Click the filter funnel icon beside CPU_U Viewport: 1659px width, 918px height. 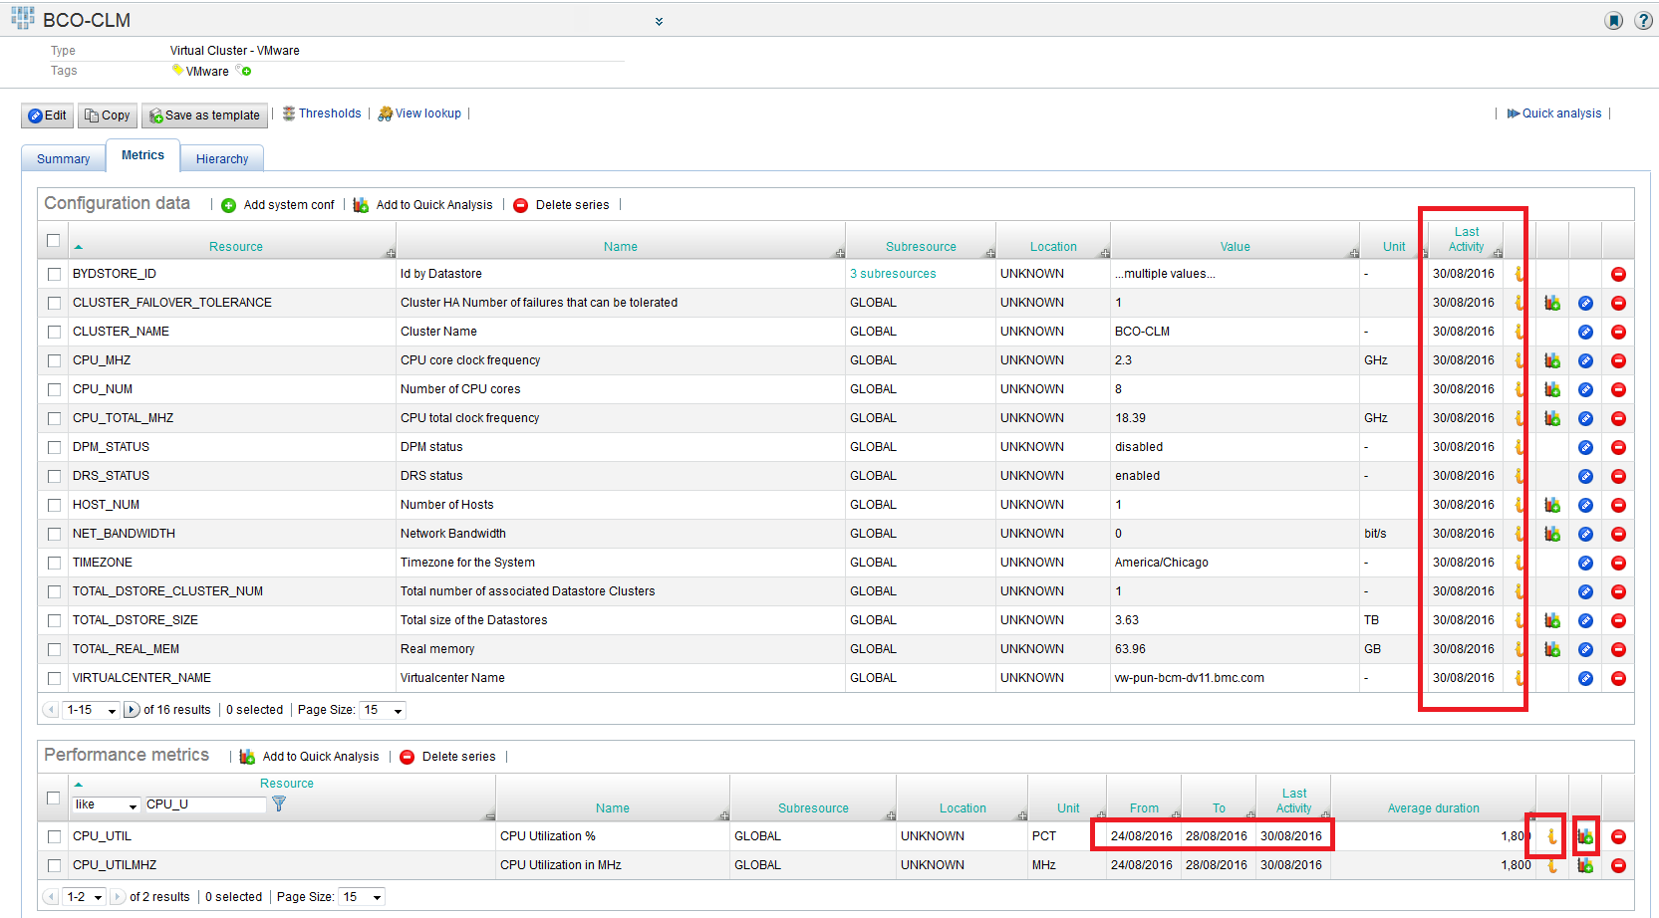[279, 803]
